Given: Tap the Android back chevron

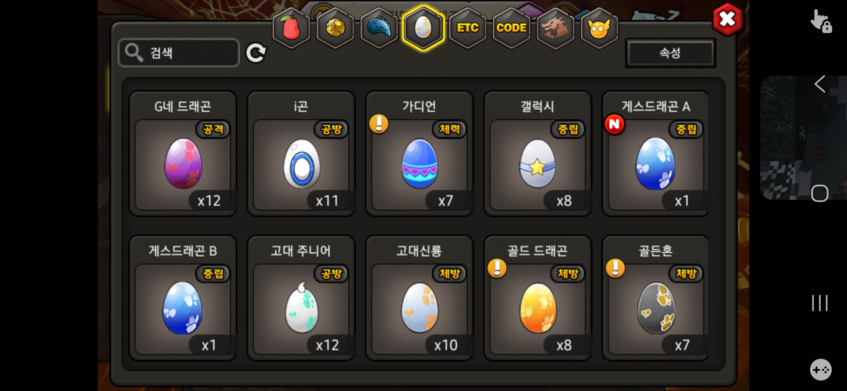Looking at the screenshot, I should [x=820, y=84].
